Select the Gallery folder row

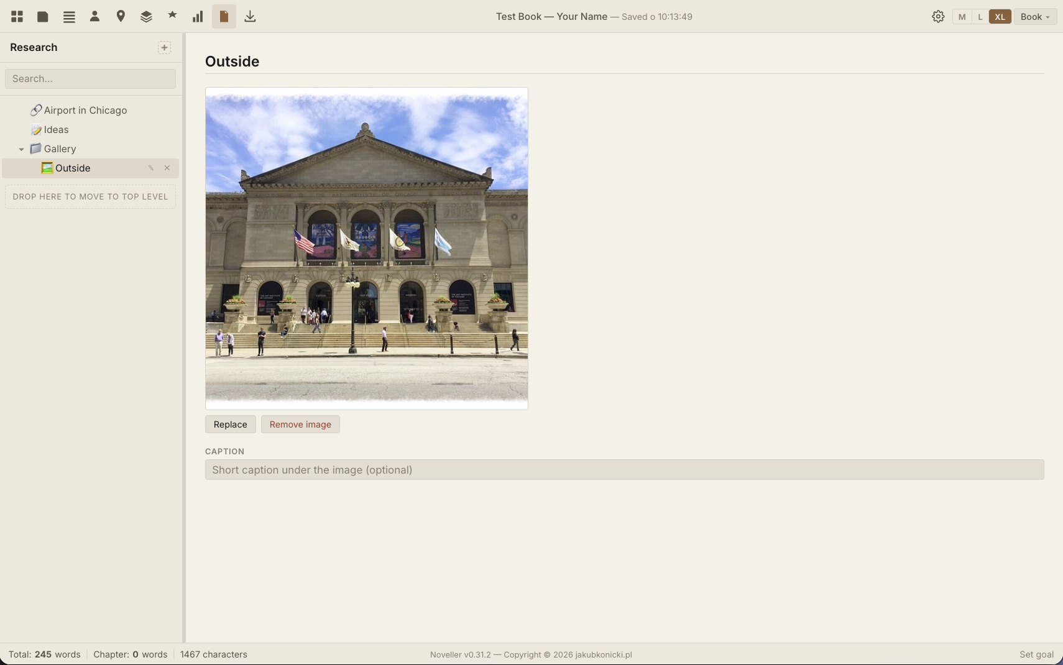coord(91,149)
